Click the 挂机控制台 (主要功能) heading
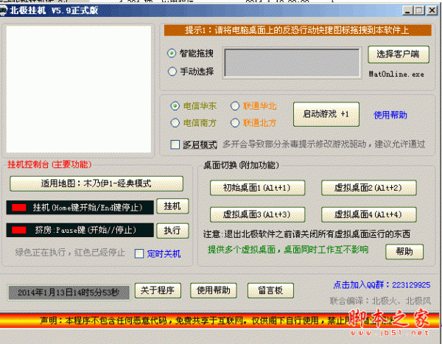442x344 pixels. point(49,165)
